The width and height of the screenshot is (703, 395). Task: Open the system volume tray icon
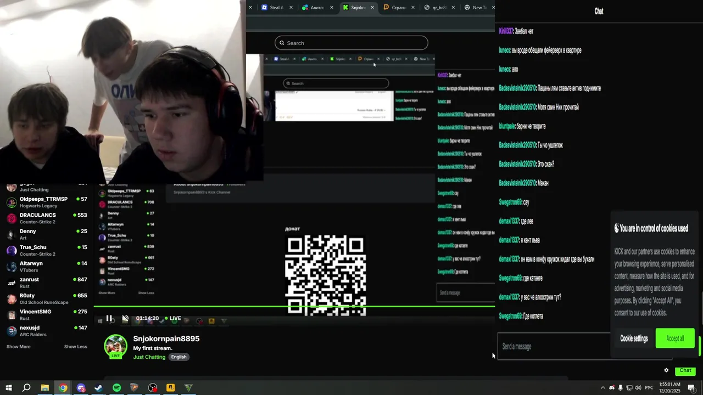point(638,388)
